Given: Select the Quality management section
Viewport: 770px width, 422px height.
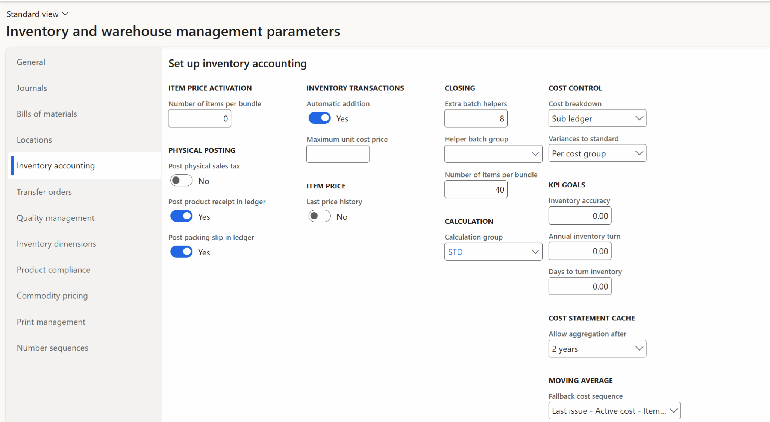Looking at the screenshot, I should (55, 217).
